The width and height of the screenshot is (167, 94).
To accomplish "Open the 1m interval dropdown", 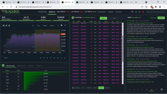I will [x=33, y=26].
